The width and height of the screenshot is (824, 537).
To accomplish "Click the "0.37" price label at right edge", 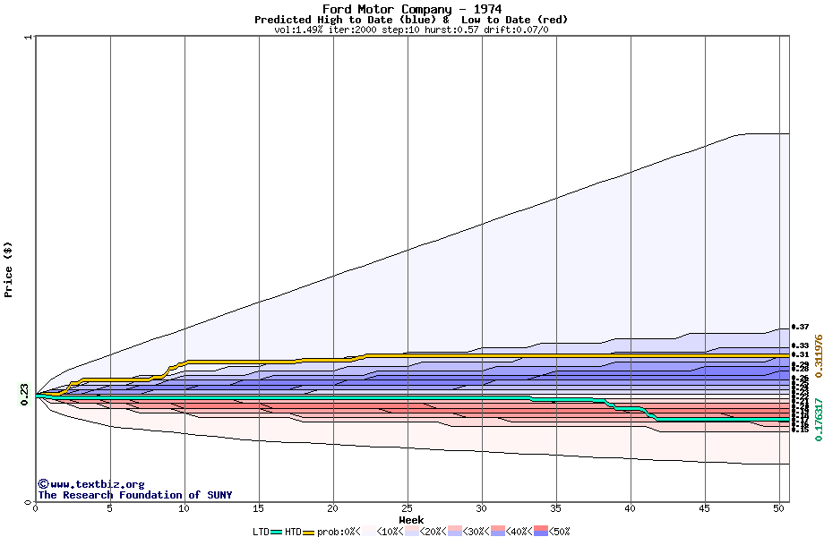I will click(x=801, y=327).
